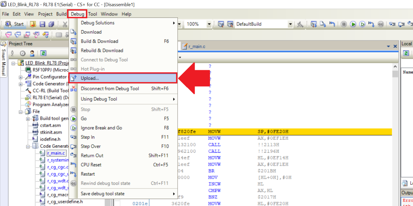413x206 pixels.
Task: Click the green Go toolbar icon
Action: click(353, 24)
